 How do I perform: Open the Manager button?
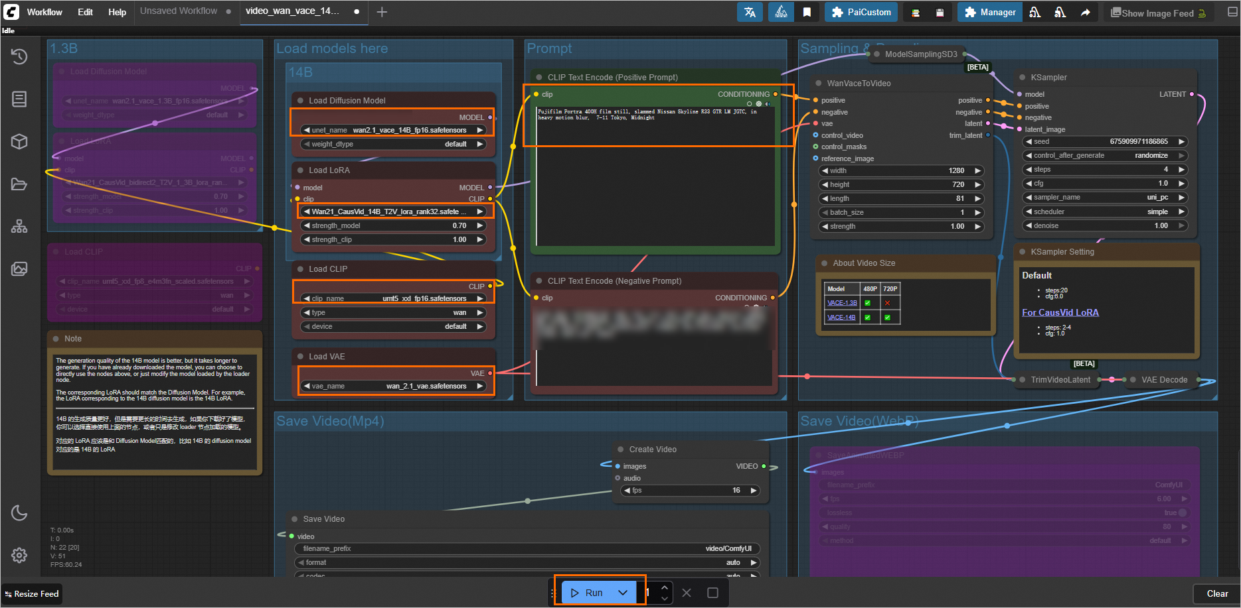[990, 12]
